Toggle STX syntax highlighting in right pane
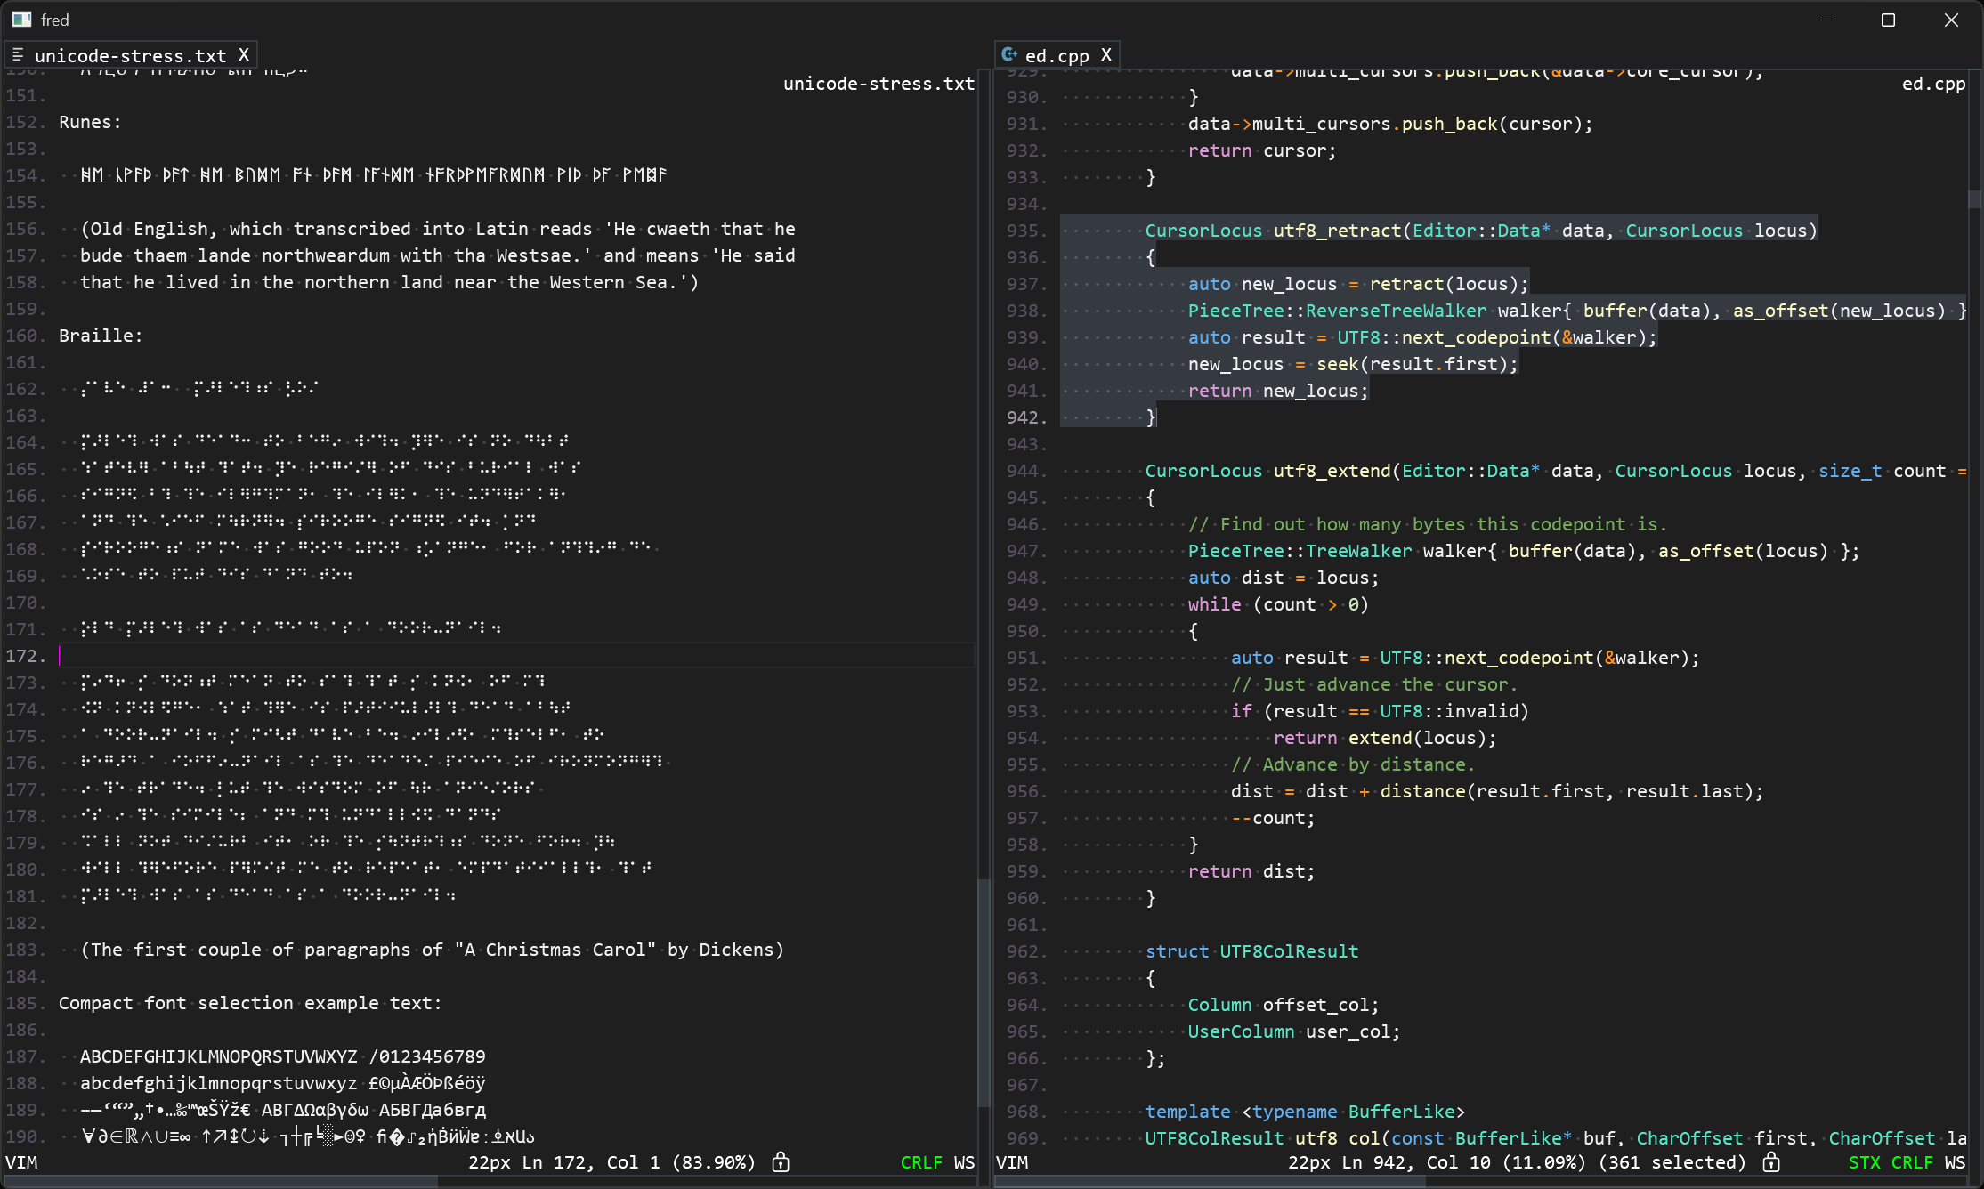This screenshot has height=1189, width=1984. pos(1864,1162)
